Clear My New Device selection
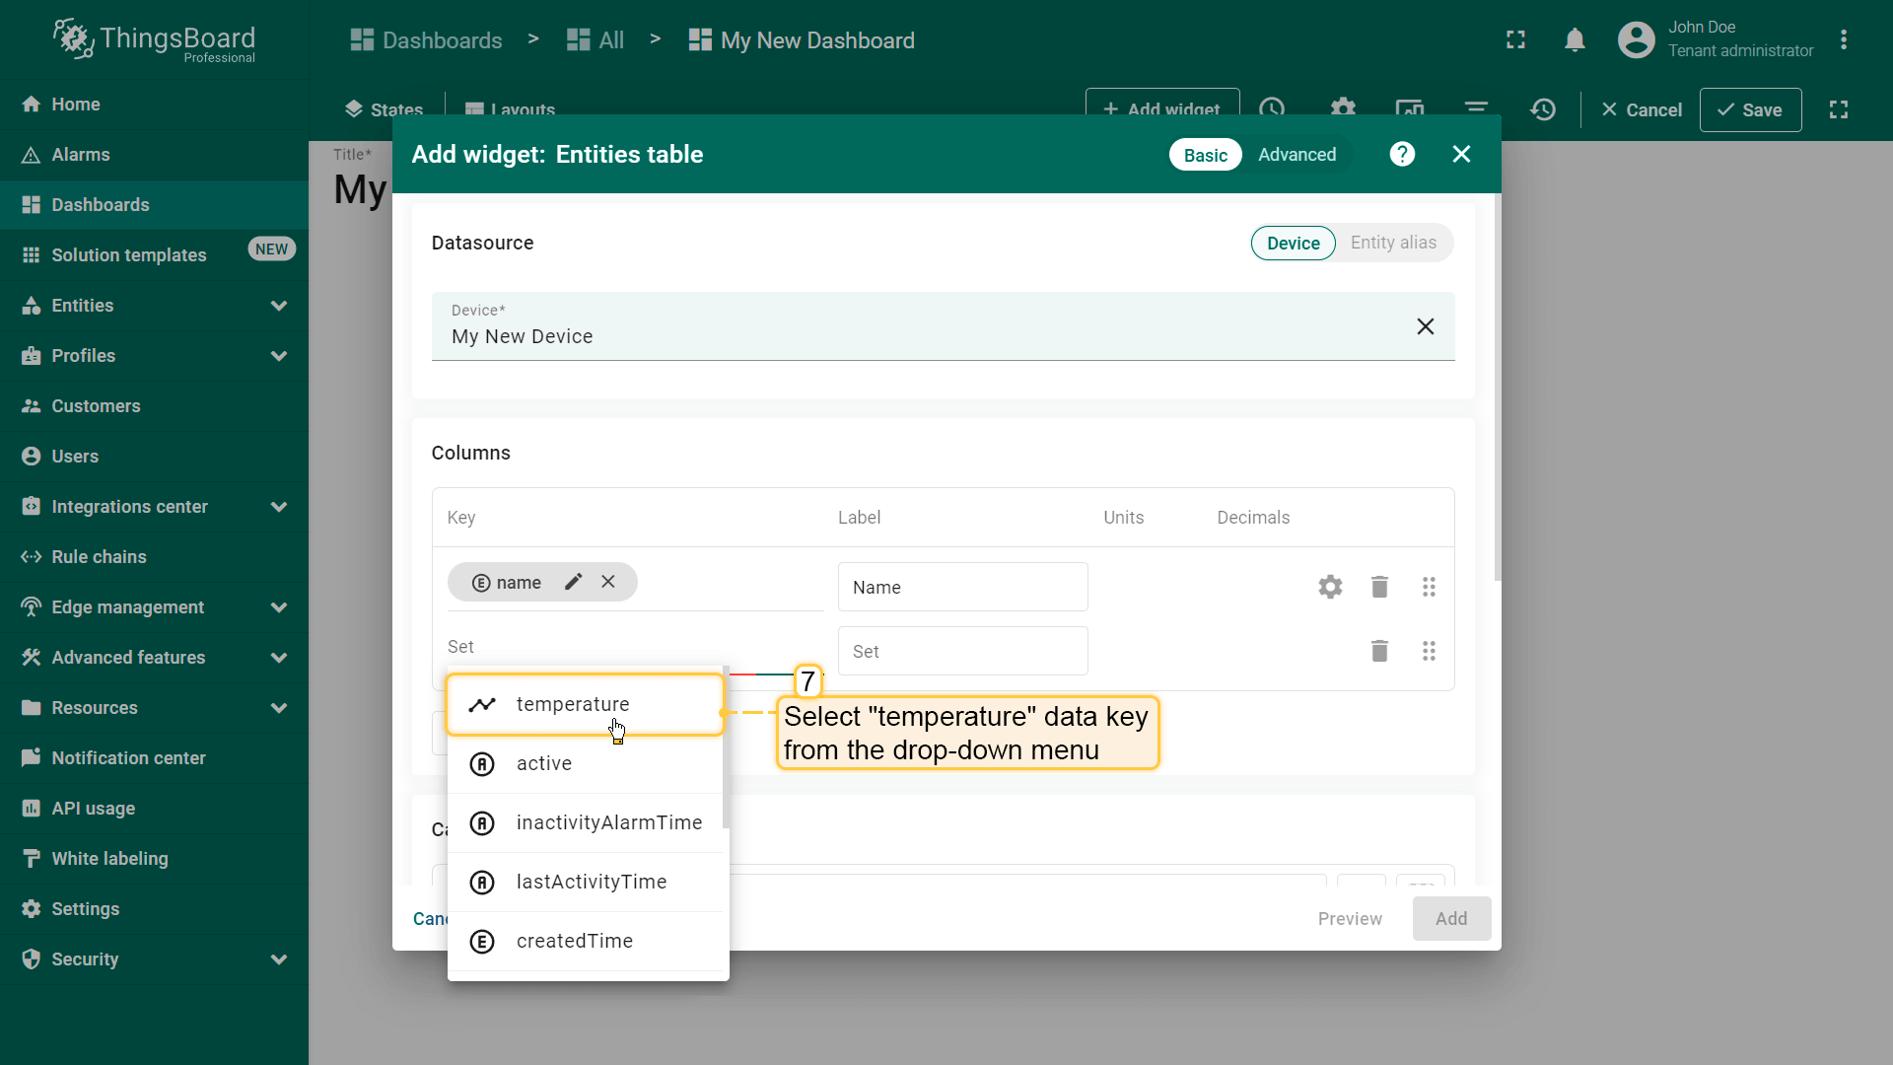This screenshot has height=1065, width=1893. [1425, 326]
